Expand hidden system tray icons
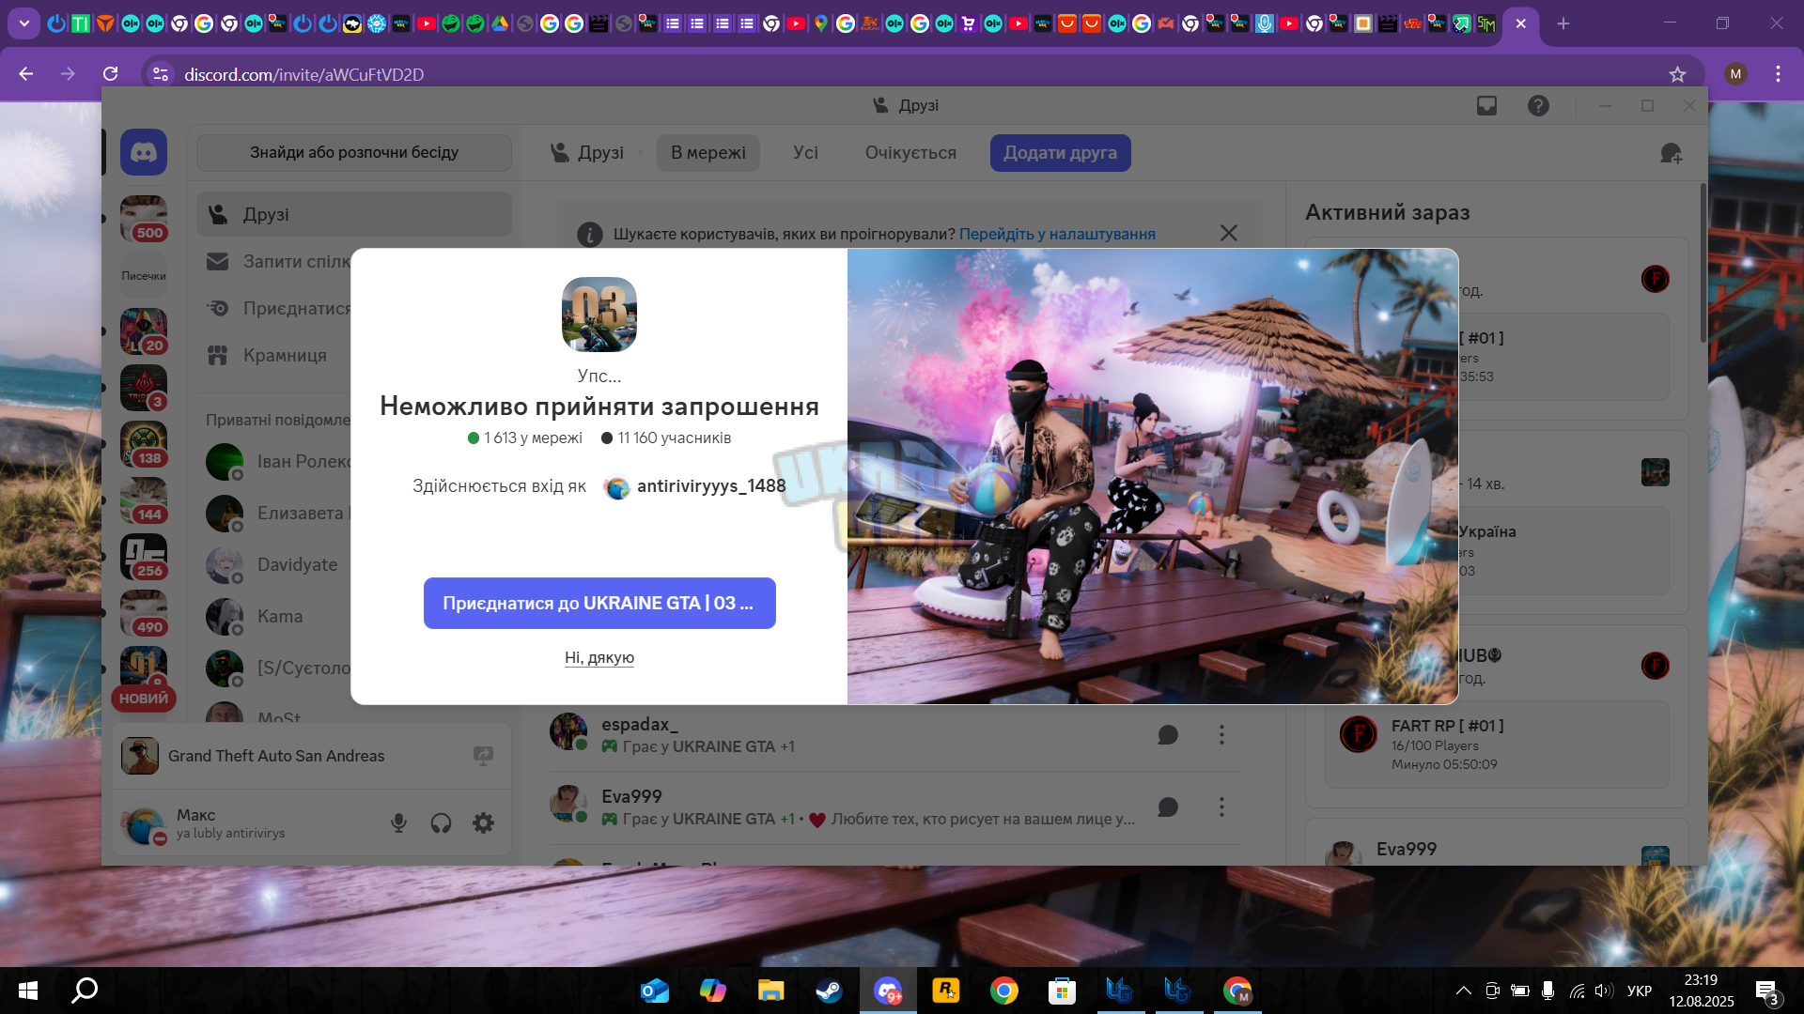The image size is (1804, 1014). tap(1463, 991)
